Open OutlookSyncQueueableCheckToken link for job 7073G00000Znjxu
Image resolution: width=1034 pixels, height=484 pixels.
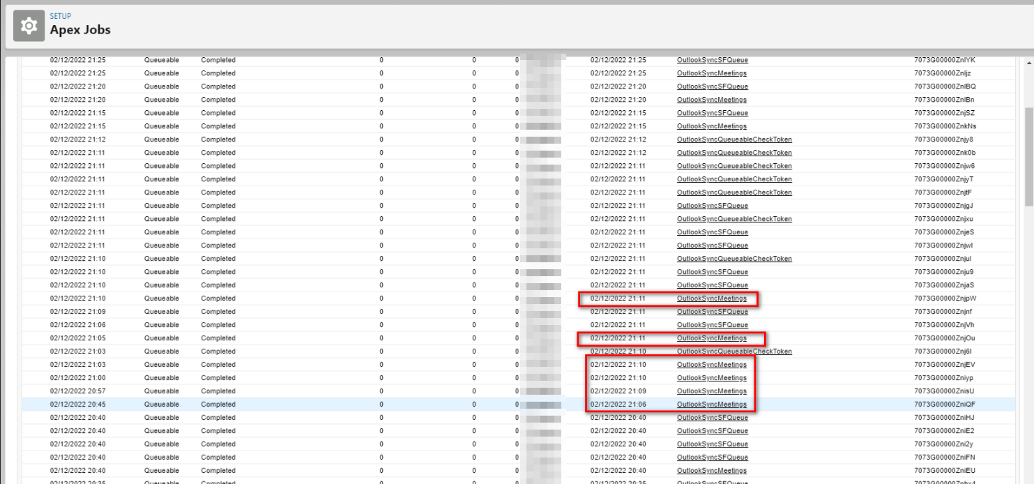click(734, 219)
